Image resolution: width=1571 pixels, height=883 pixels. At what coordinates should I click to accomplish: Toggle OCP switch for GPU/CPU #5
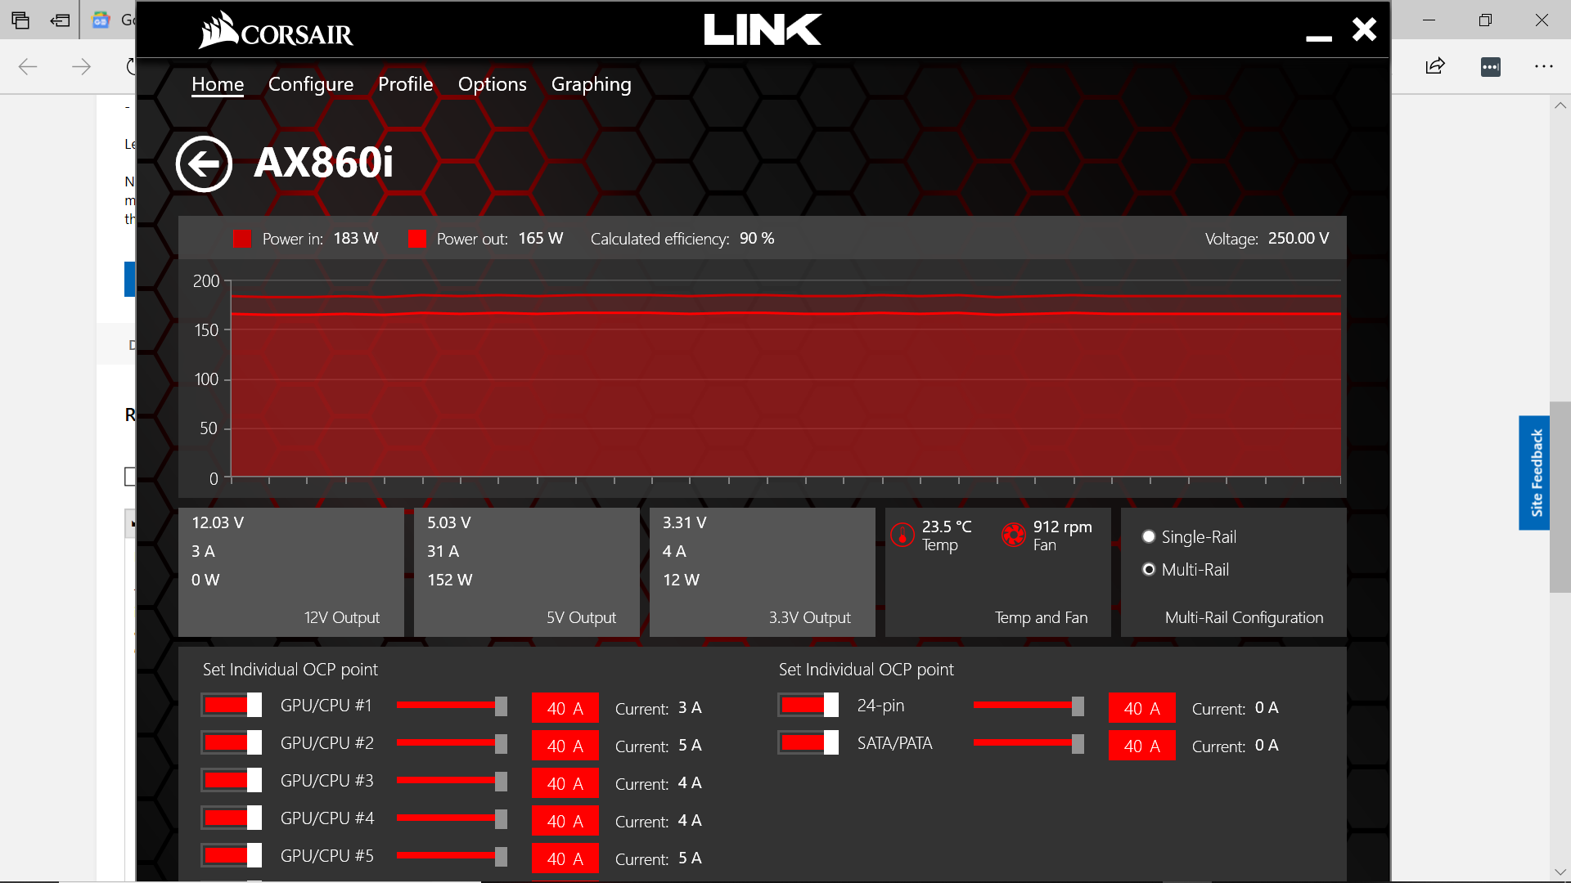[x=232, y=855]
